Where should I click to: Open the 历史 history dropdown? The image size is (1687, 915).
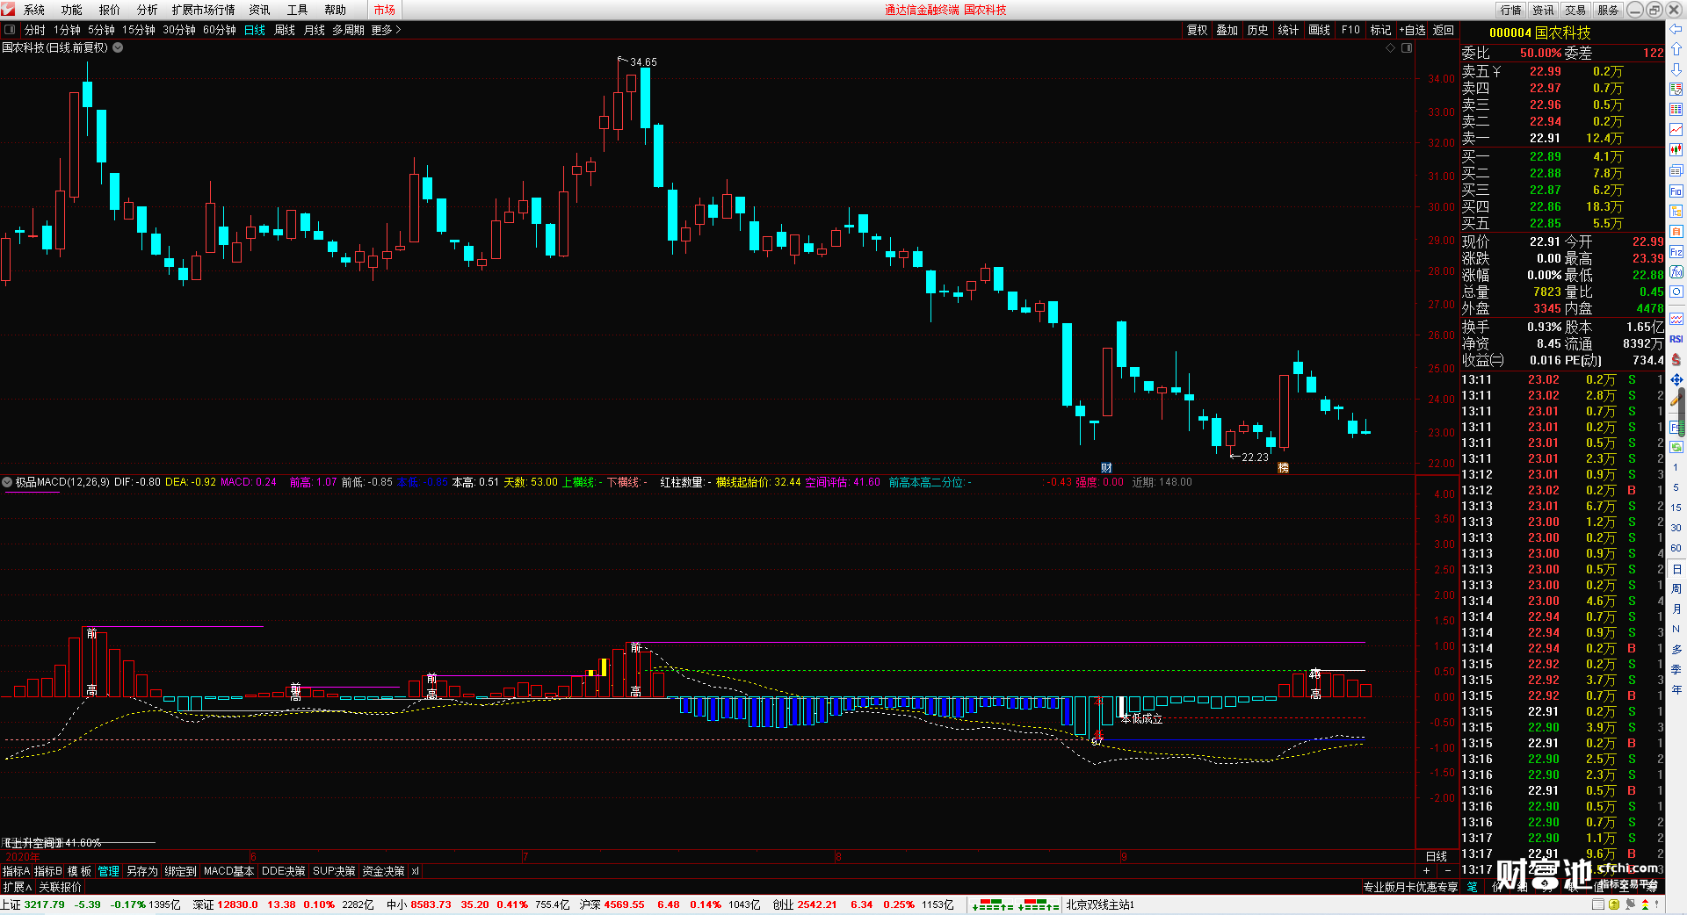tap(1257, 30)
